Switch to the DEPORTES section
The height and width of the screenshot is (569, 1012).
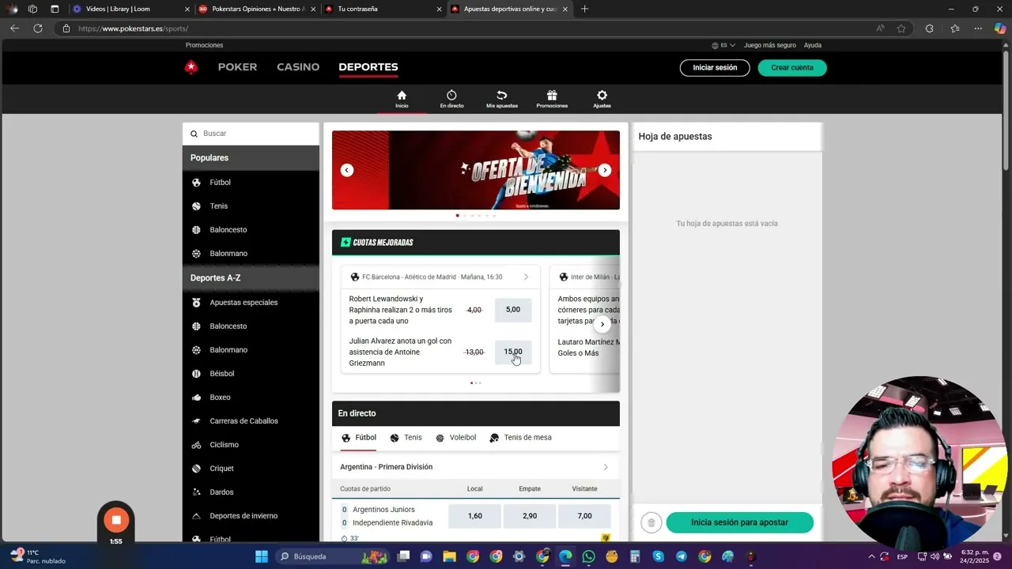click(x=368, y=67)
